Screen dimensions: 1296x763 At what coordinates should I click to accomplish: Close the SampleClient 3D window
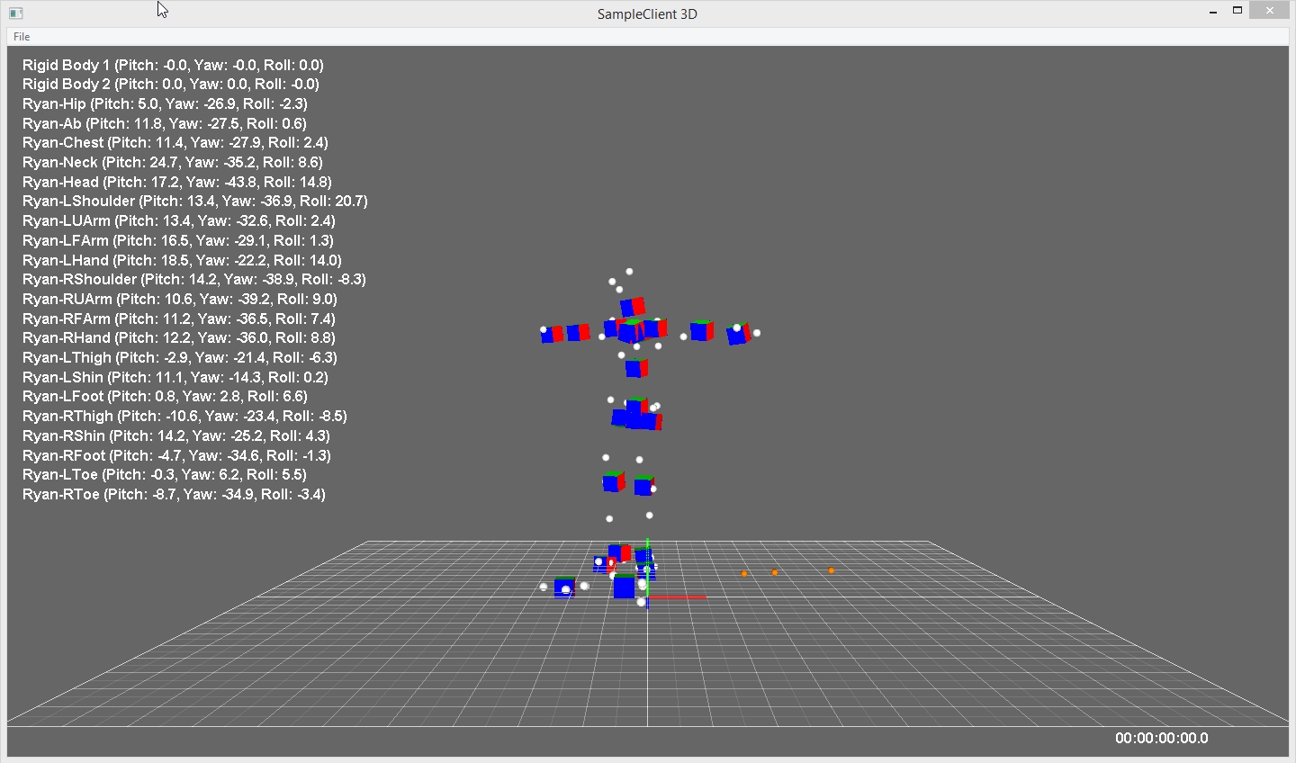[x=1269, y=11]
